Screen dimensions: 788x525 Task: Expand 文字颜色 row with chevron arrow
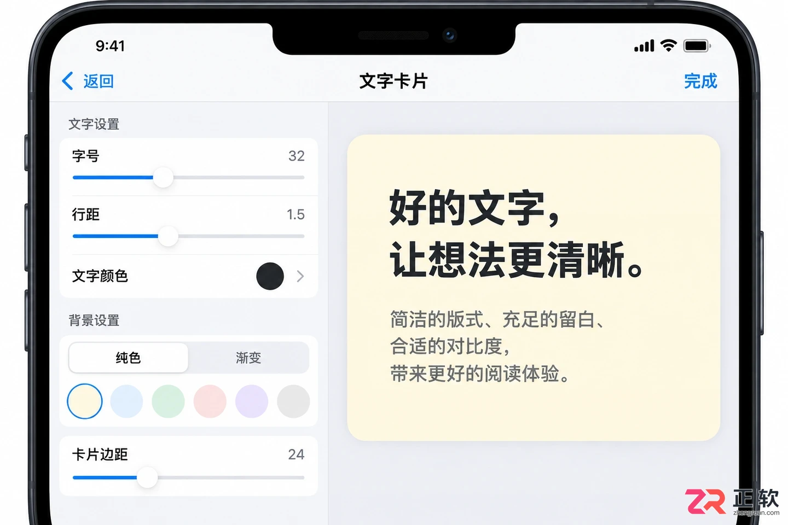click(300, 276)
